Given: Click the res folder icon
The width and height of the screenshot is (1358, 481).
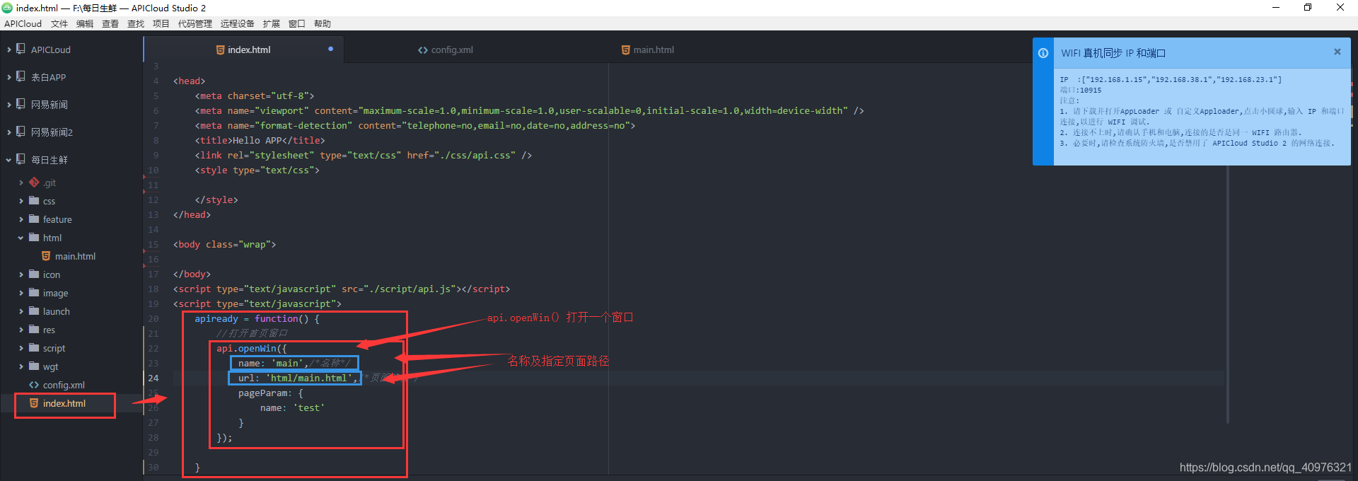Looking at the screenshot, I should [34, 329].
